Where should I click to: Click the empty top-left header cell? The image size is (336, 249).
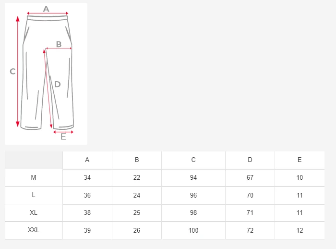tap(34, 160)
